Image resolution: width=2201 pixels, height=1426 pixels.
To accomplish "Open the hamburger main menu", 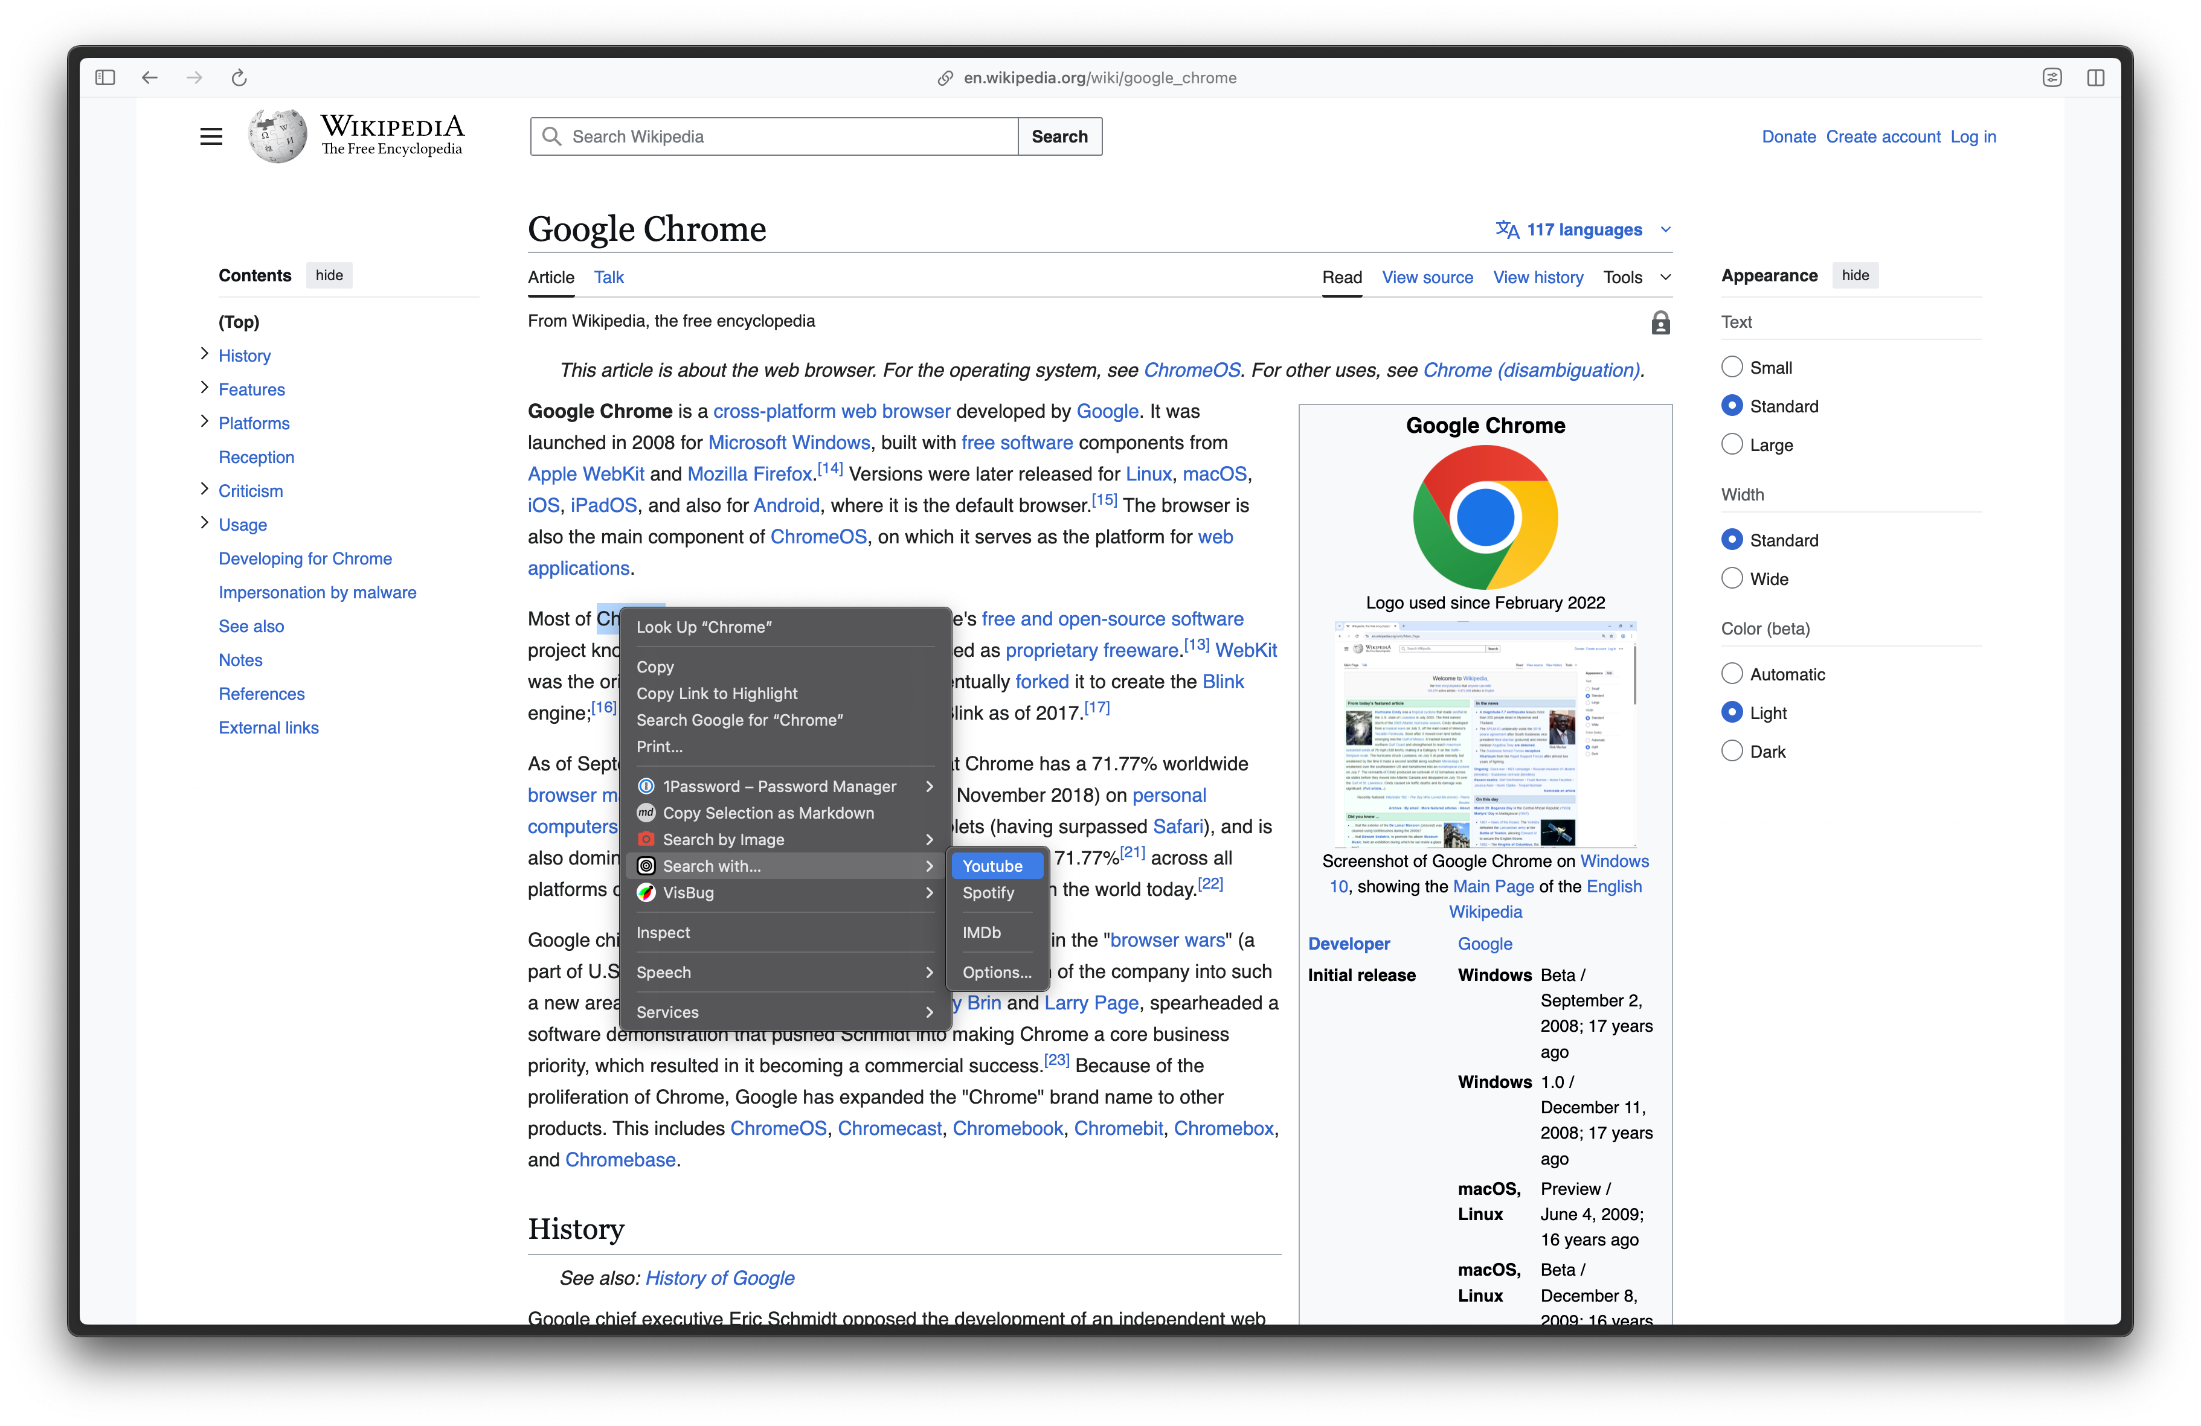I will click(211, 136).
